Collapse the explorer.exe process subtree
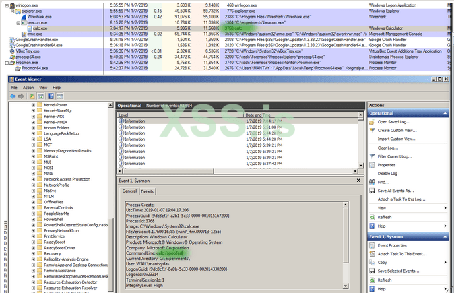 (x=12, y=11)
